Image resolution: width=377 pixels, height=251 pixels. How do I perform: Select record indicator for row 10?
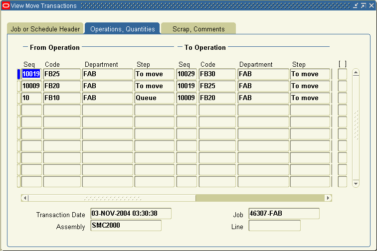coord(19,98)
